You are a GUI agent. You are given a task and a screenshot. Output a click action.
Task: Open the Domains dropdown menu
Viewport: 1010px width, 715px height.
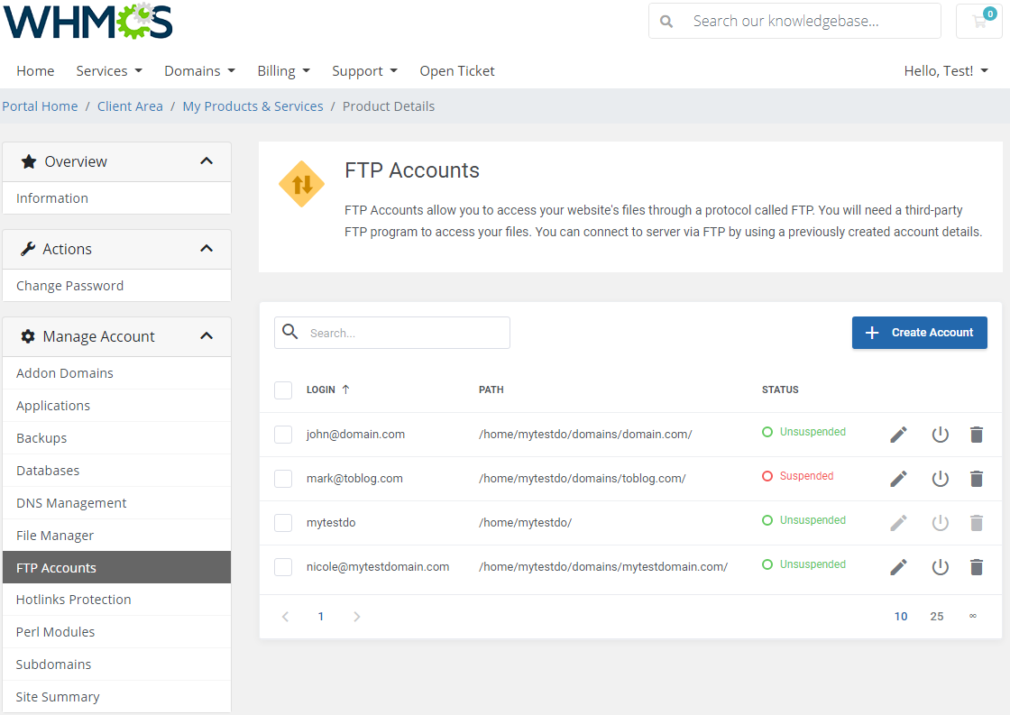coord(199,71)
